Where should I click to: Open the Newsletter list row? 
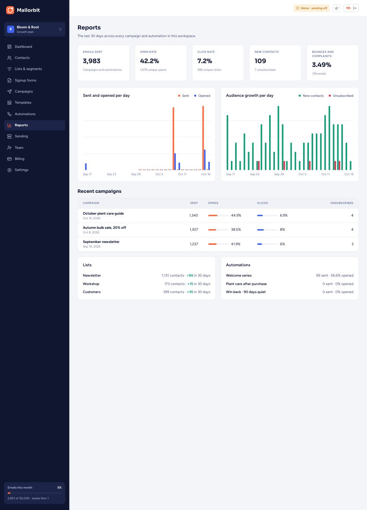click(x=146, y=275)
